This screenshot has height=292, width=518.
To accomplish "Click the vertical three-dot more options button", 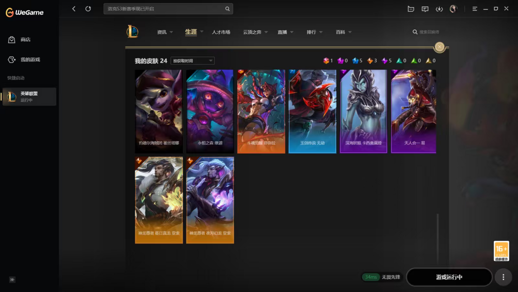I will coord(503,277).
